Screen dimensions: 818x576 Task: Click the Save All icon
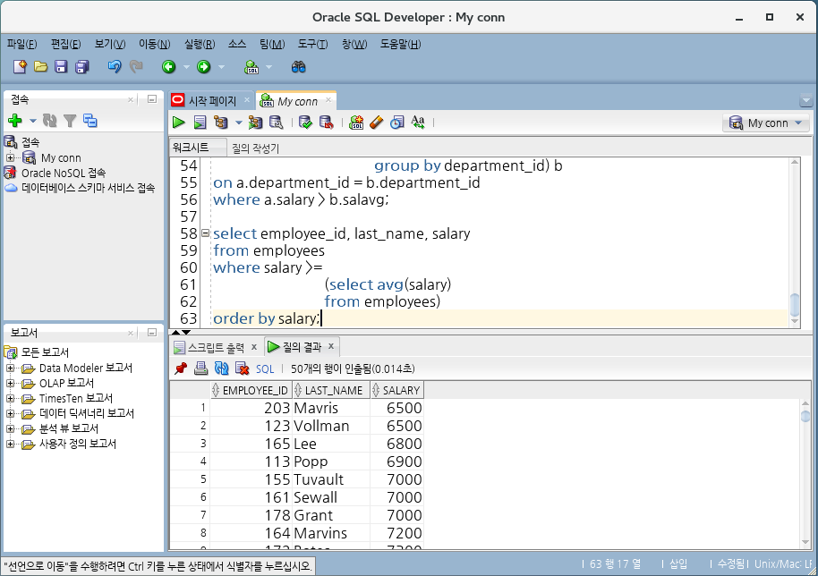pos(82,67)
